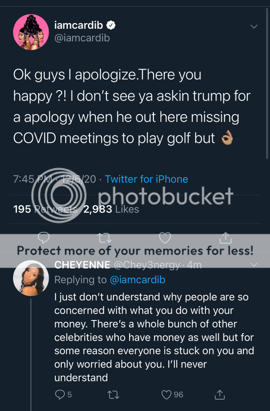270x411 pixels.
Task: View the 195 Retweets list
Action: point(45,209)
